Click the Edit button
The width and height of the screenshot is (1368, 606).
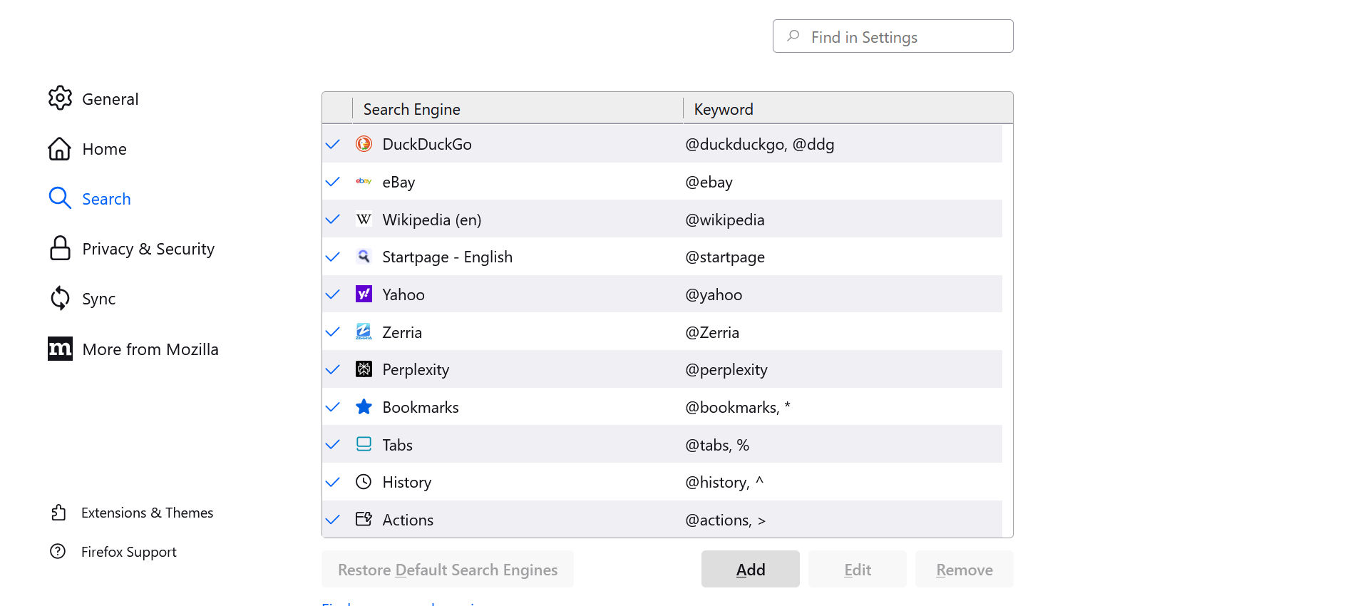tap(857, 569)
